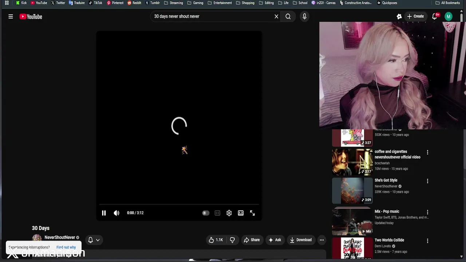Clear the search box text
466x262 pixels.
(276, 16)
